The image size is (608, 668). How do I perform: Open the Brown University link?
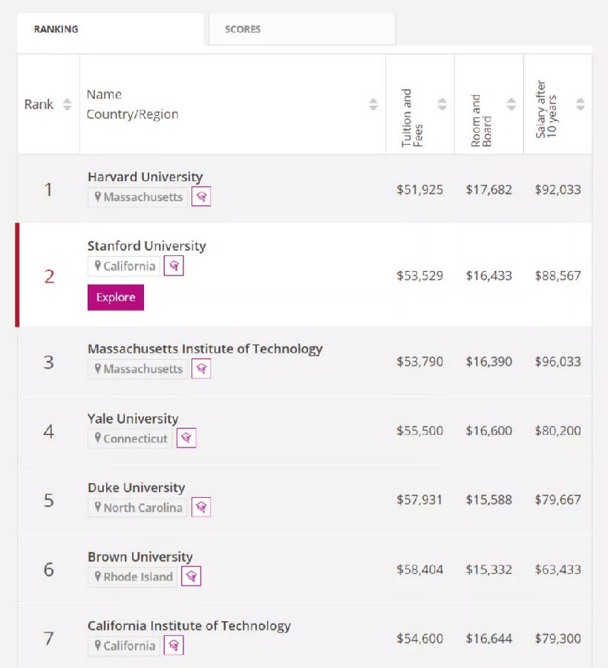(140, 557)
